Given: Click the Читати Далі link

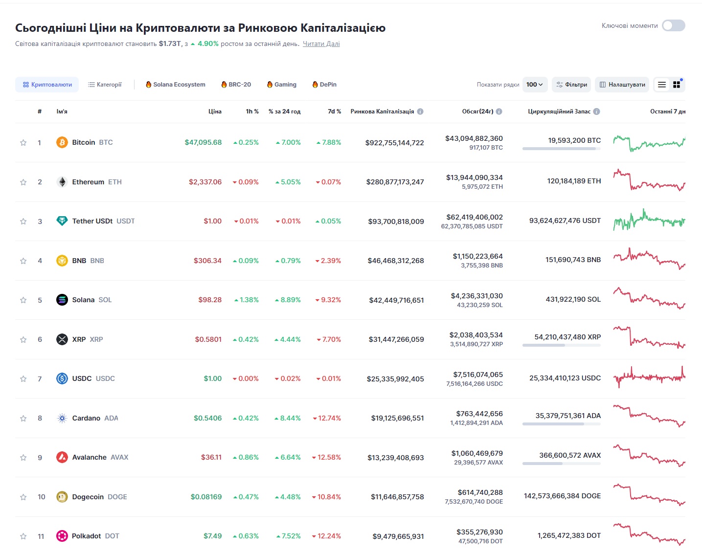Looking at the screenshot, I should tap(321, 44).
